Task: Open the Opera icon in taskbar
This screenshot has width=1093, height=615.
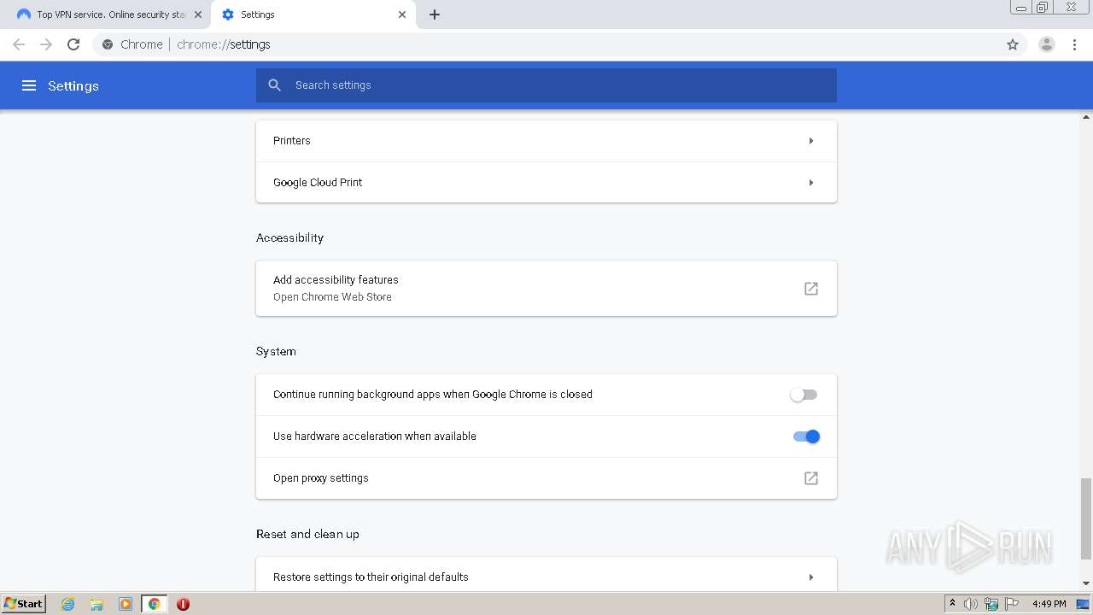Action: pos(183,604)
